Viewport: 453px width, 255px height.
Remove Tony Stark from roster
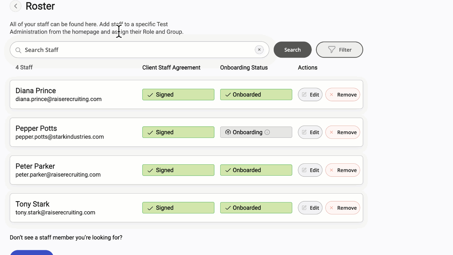343,208
